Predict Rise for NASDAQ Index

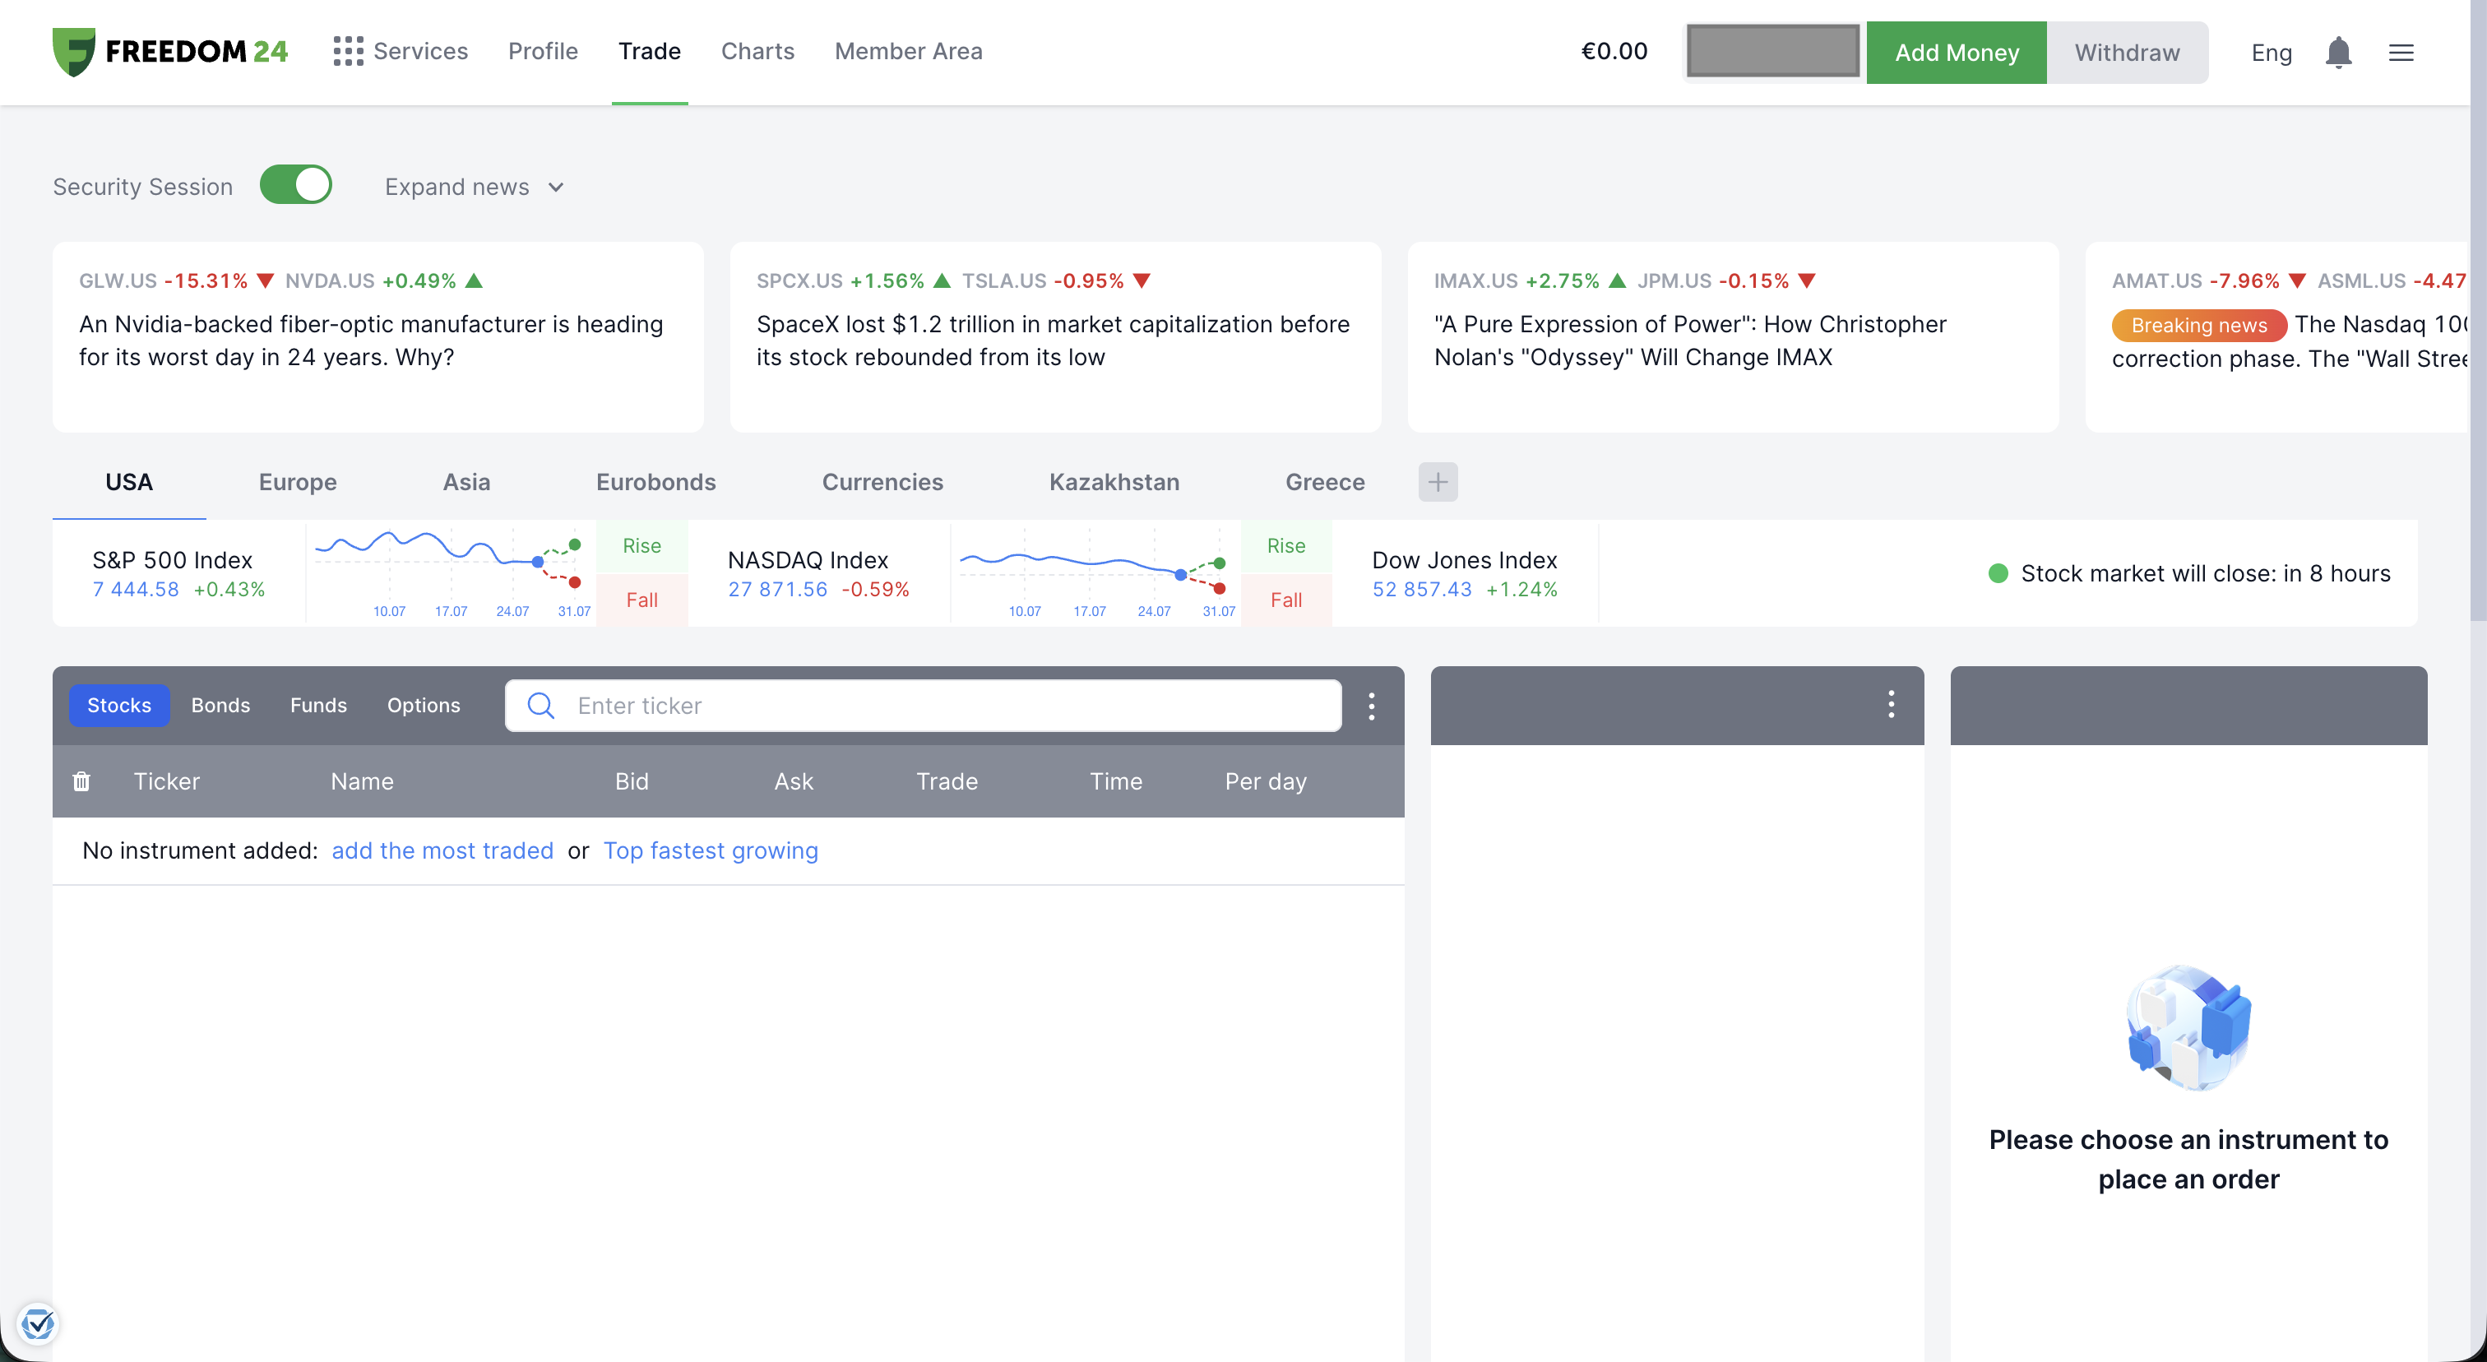pos(1286,546)
